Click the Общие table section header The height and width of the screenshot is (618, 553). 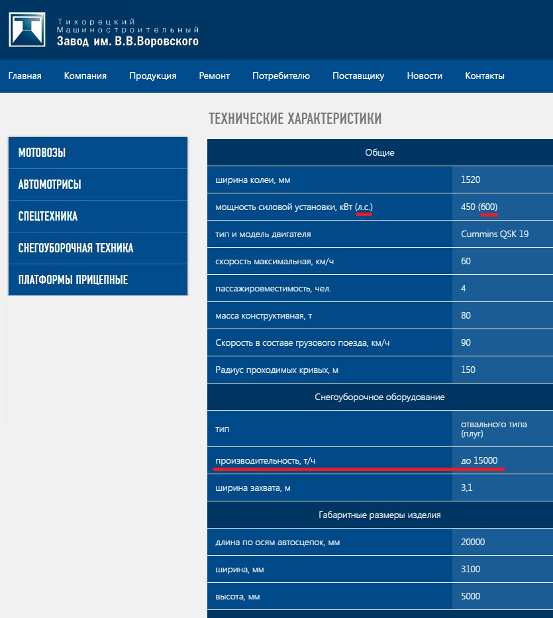coord(379,153)
